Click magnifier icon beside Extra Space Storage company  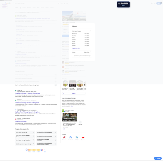point(55,132)
